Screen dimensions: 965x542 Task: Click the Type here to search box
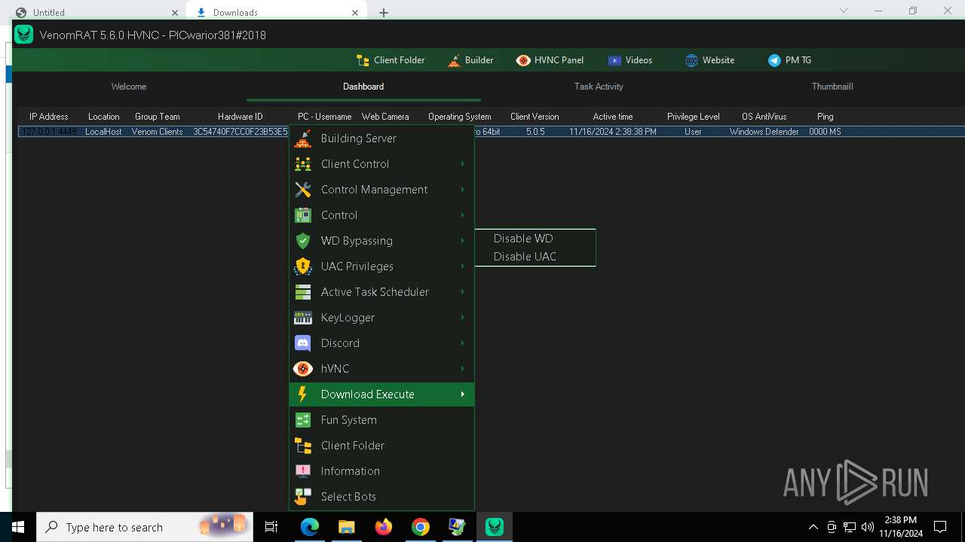143,527
